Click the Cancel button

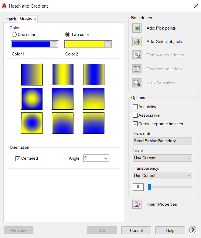point(136,230)
